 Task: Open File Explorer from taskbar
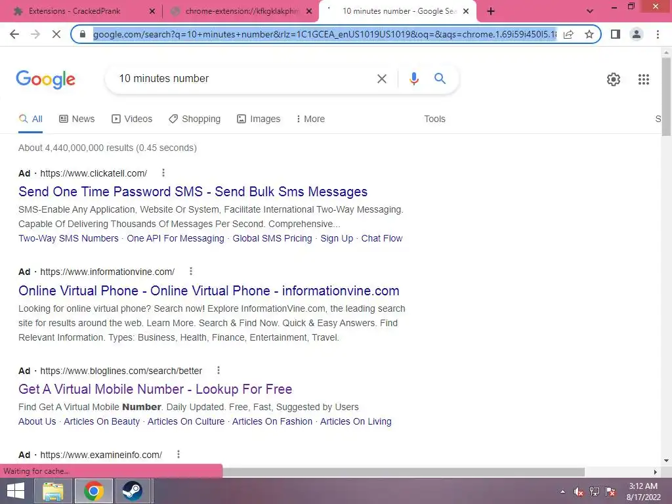[53, 491]
